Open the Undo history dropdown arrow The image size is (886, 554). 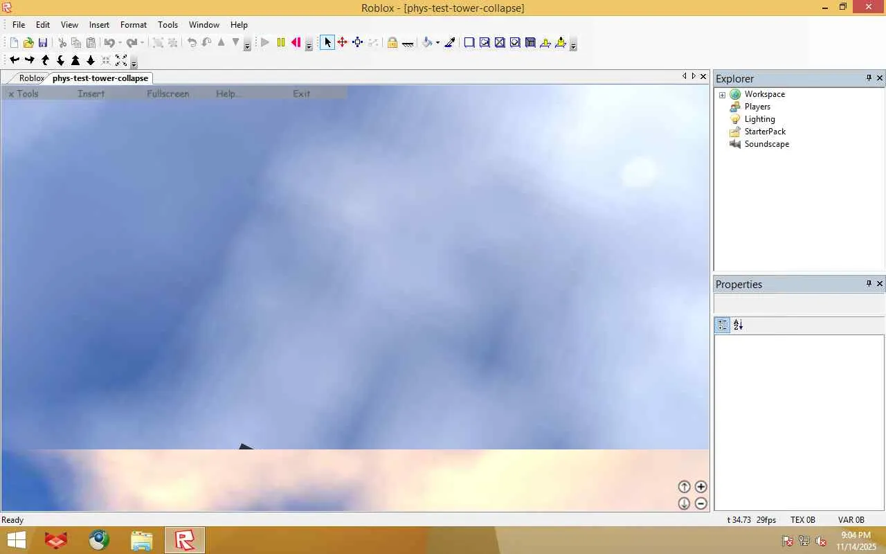(120, 43)
